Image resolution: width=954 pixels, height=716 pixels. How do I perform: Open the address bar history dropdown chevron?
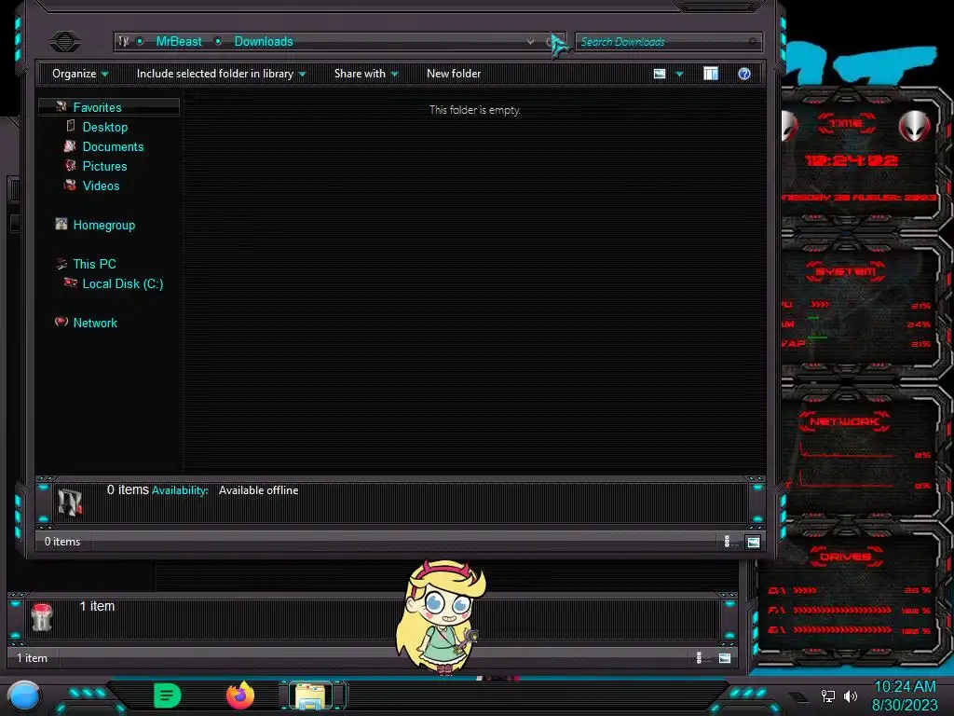(530, 41)
